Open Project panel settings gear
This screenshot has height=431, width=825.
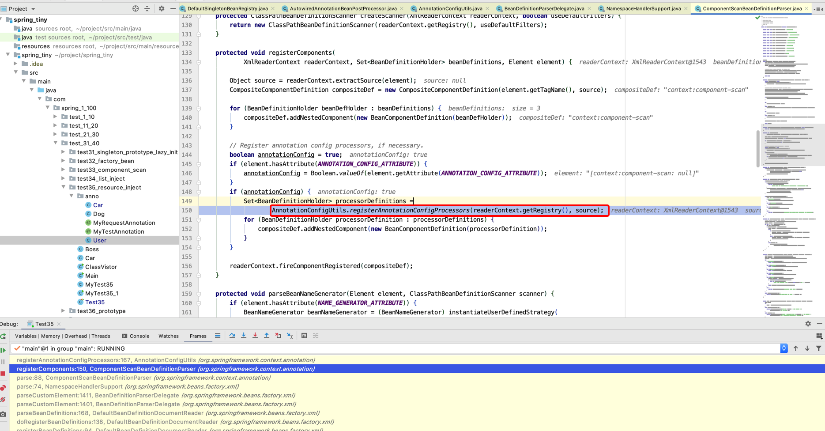[162, 8]
